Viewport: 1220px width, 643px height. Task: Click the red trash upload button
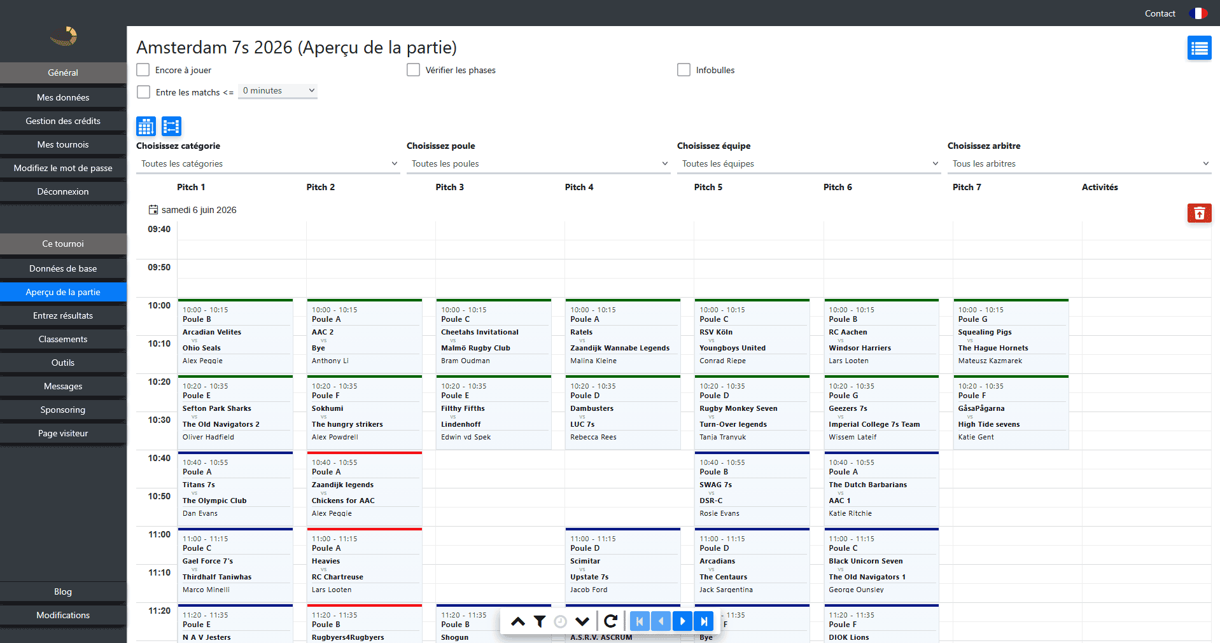coord(1199,213)
